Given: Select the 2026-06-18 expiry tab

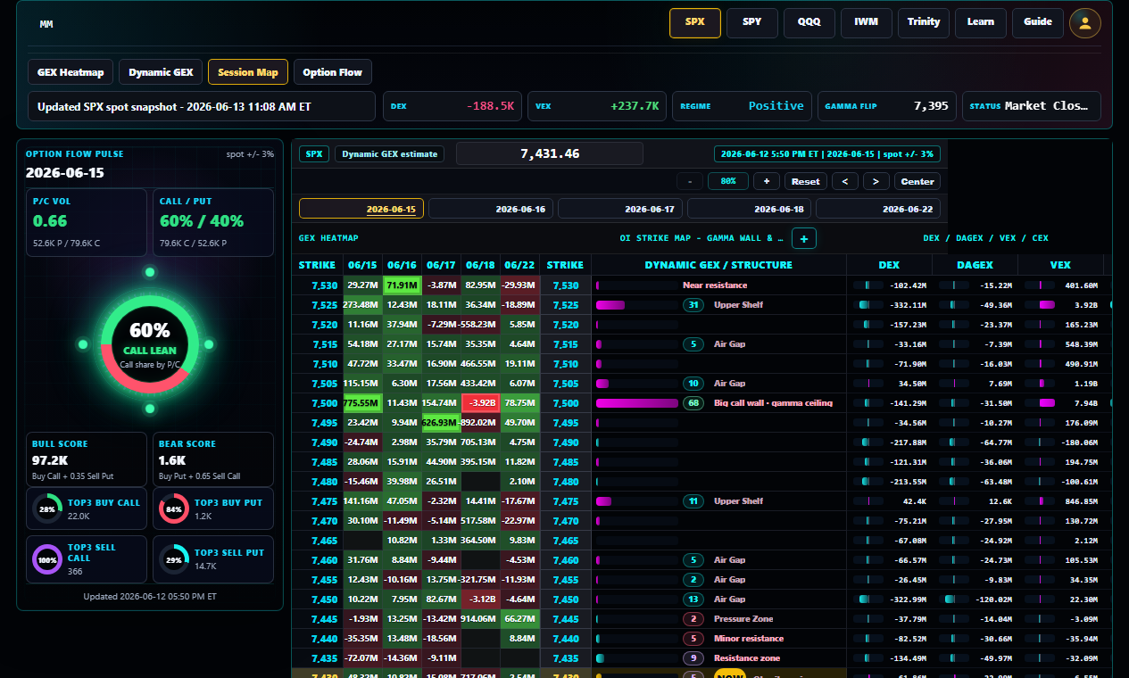Looking at the screenshot, I should point(750,209).
